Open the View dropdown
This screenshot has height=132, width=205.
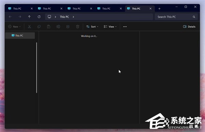(x=110, y=27)
